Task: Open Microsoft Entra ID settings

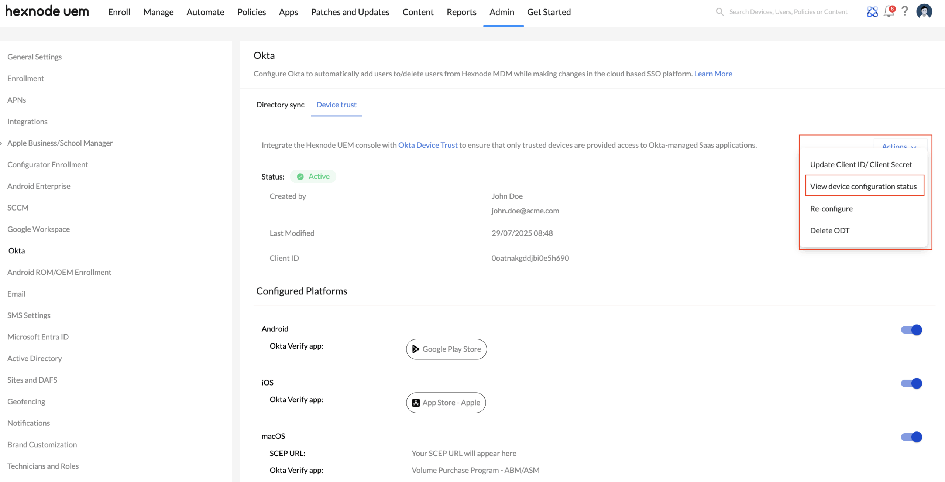Action: [x=38, y=337]
